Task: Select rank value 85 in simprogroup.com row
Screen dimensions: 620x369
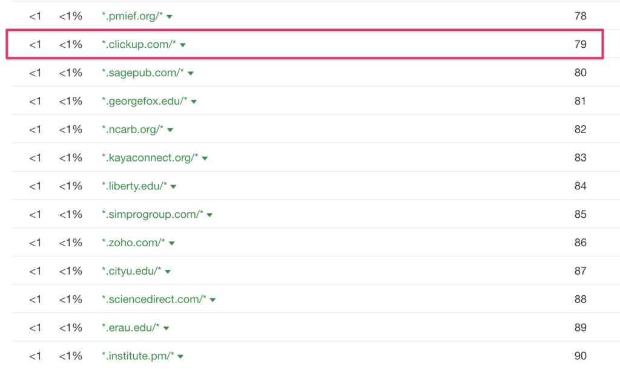Action: [581, 214]
